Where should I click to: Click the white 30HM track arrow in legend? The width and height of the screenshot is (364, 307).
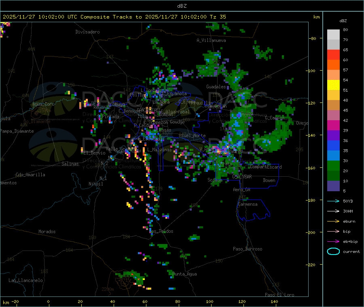click(333, 211)
